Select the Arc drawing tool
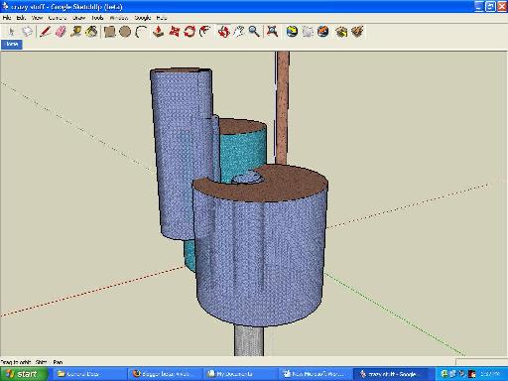The image size is (508, 381). tap(141, 32)
